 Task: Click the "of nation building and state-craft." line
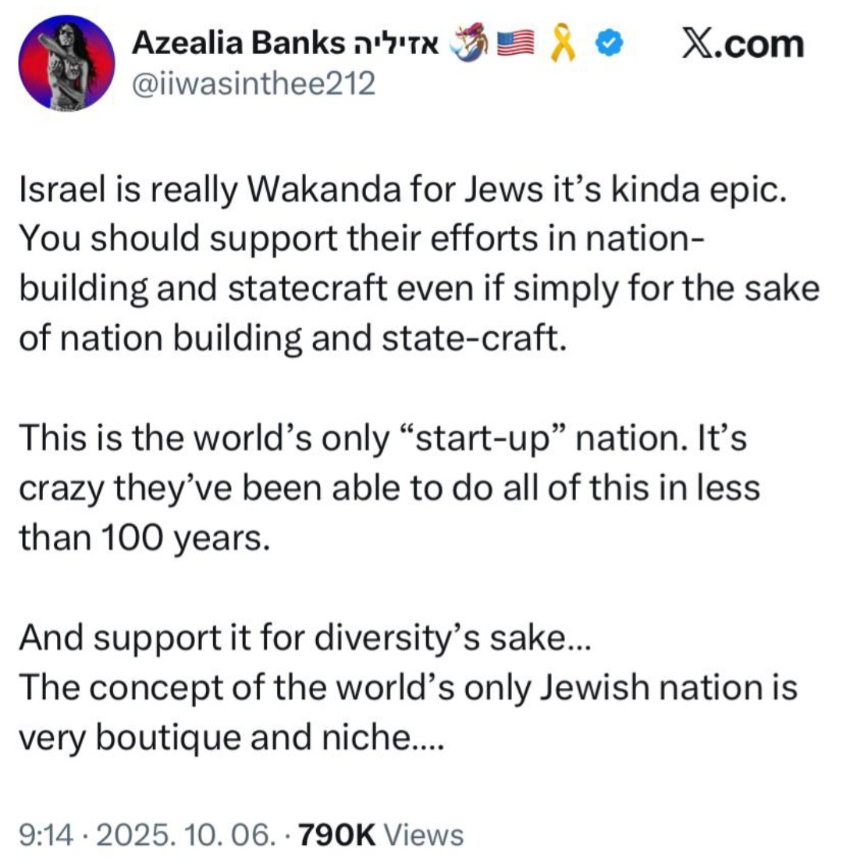point(293,338)
